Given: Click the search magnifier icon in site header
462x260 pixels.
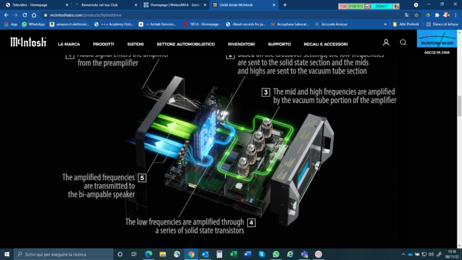Looking at the screenshot, I should pos(403,43).
